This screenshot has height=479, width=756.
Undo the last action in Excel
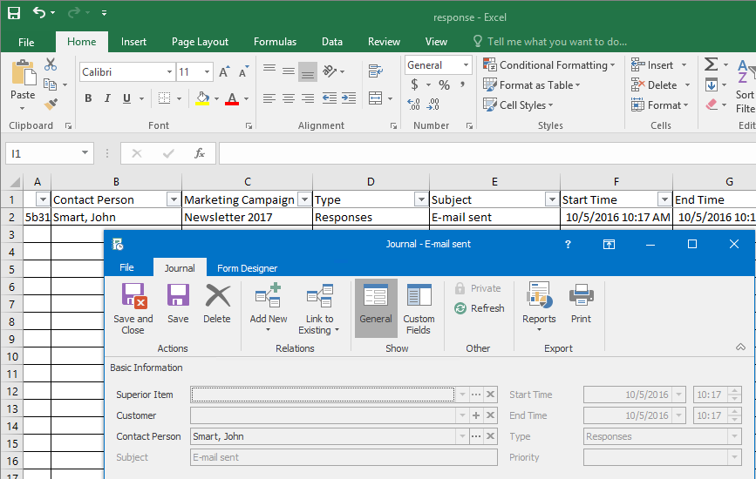click(x=39, y=12)
